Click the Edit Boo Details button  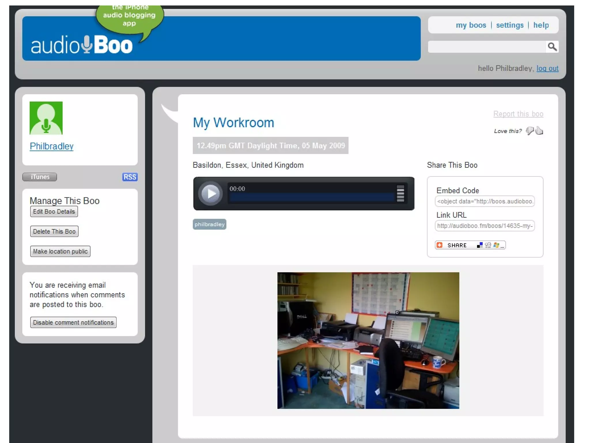(x=54, y=211)
